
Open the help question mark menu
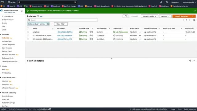click(167, 2)
